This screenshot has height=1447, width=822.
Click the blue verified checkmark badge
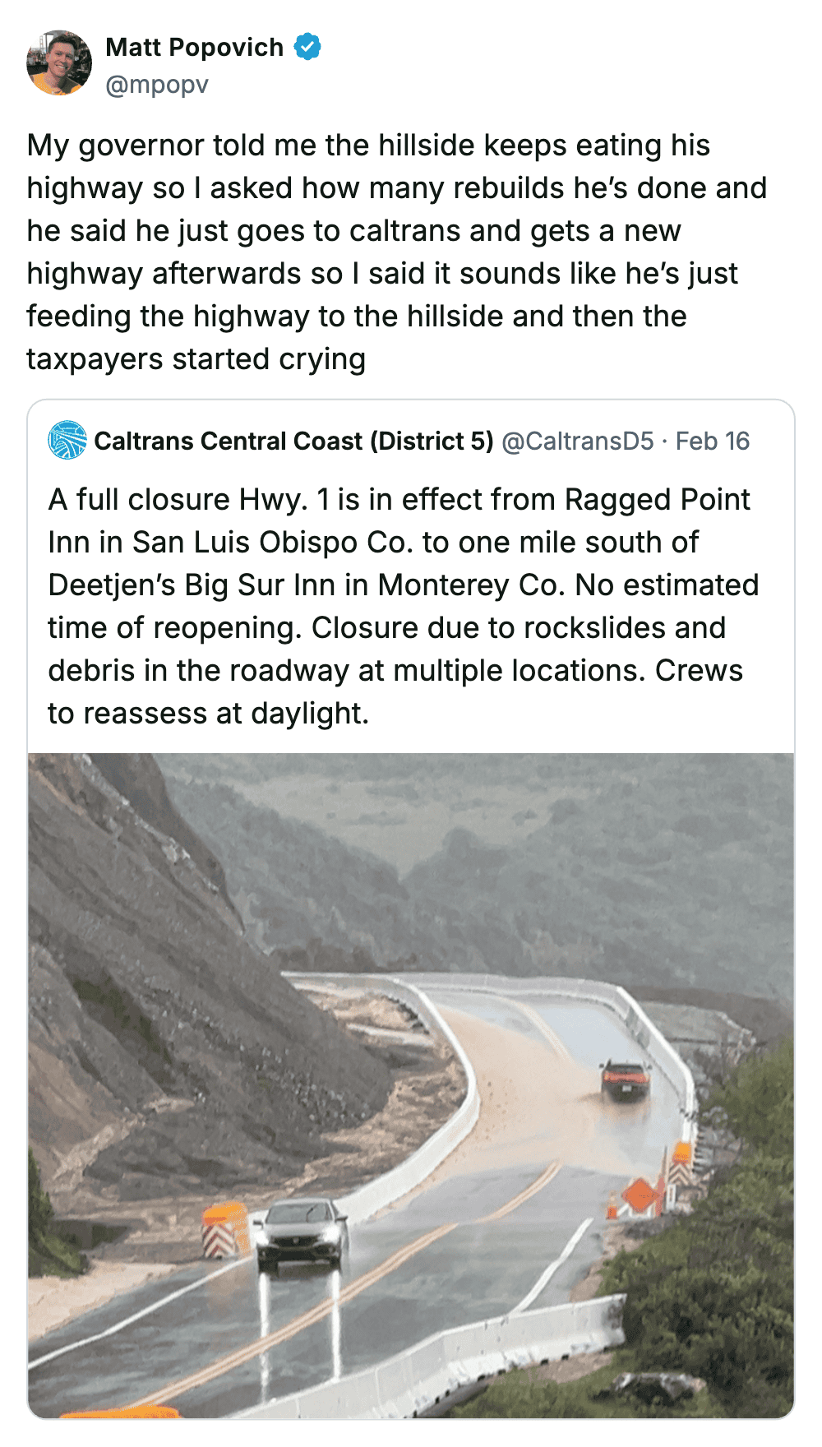(x=308, y=47)
